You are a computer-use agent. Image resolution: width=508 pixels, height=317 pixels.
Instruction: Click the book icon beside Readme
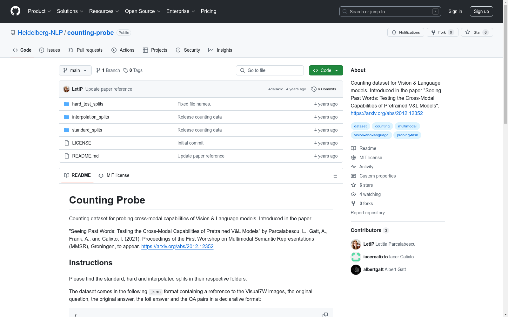pos(353,148)
